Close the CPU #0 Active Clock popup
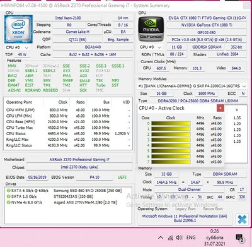This screenshot has height=247, width=252. pos(220,108)
